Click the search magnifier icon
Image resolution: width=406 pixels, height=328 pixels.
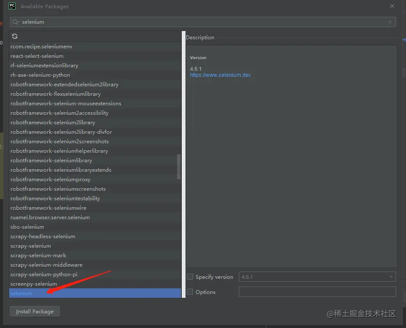16,22
